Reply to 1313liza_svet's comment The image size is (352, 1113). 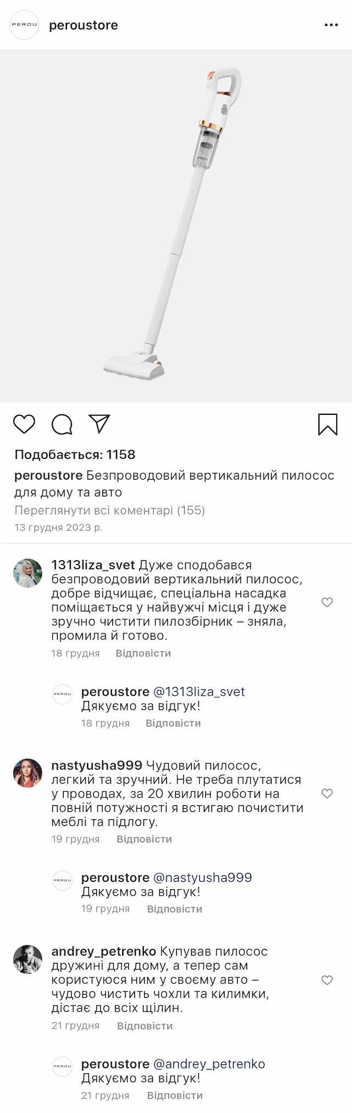(x=143, y=653)
